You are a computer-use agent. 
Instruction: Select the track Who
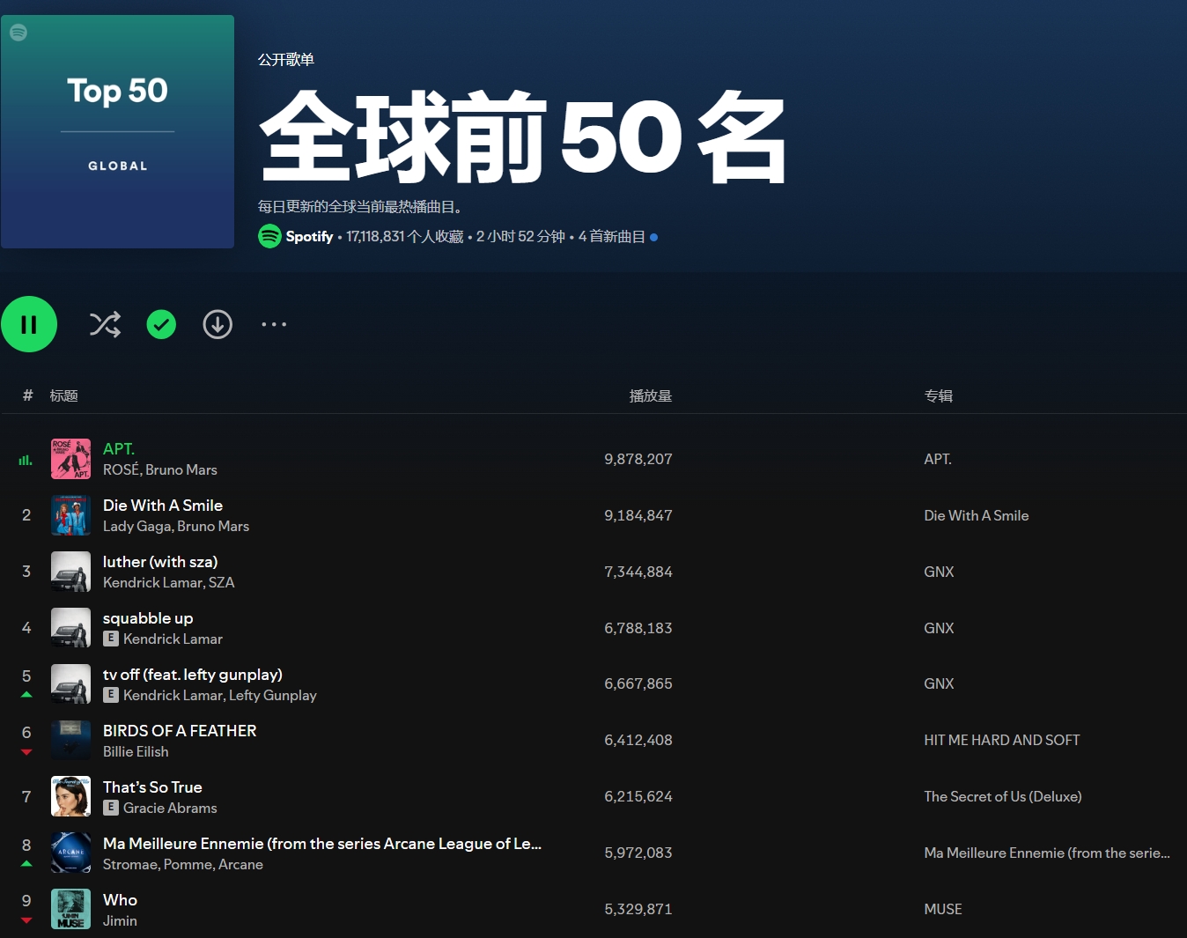coord(120,900)
